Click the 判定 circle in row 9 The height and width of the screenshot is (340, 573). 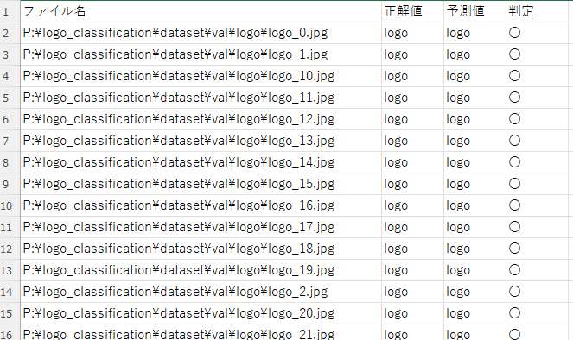click(514, 184)
